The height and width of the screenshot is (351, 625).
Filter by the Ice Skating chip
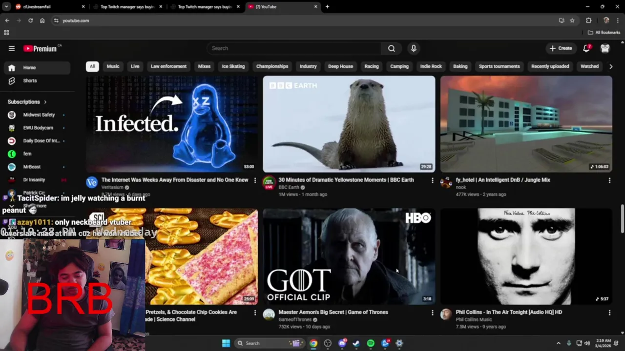[x=233, y=66]
